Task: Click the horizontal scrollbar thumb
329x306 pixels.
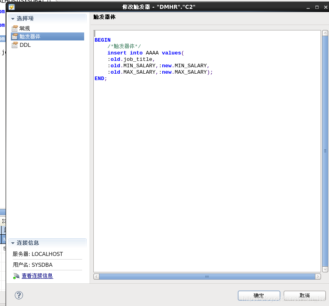Action: [207, 276]
